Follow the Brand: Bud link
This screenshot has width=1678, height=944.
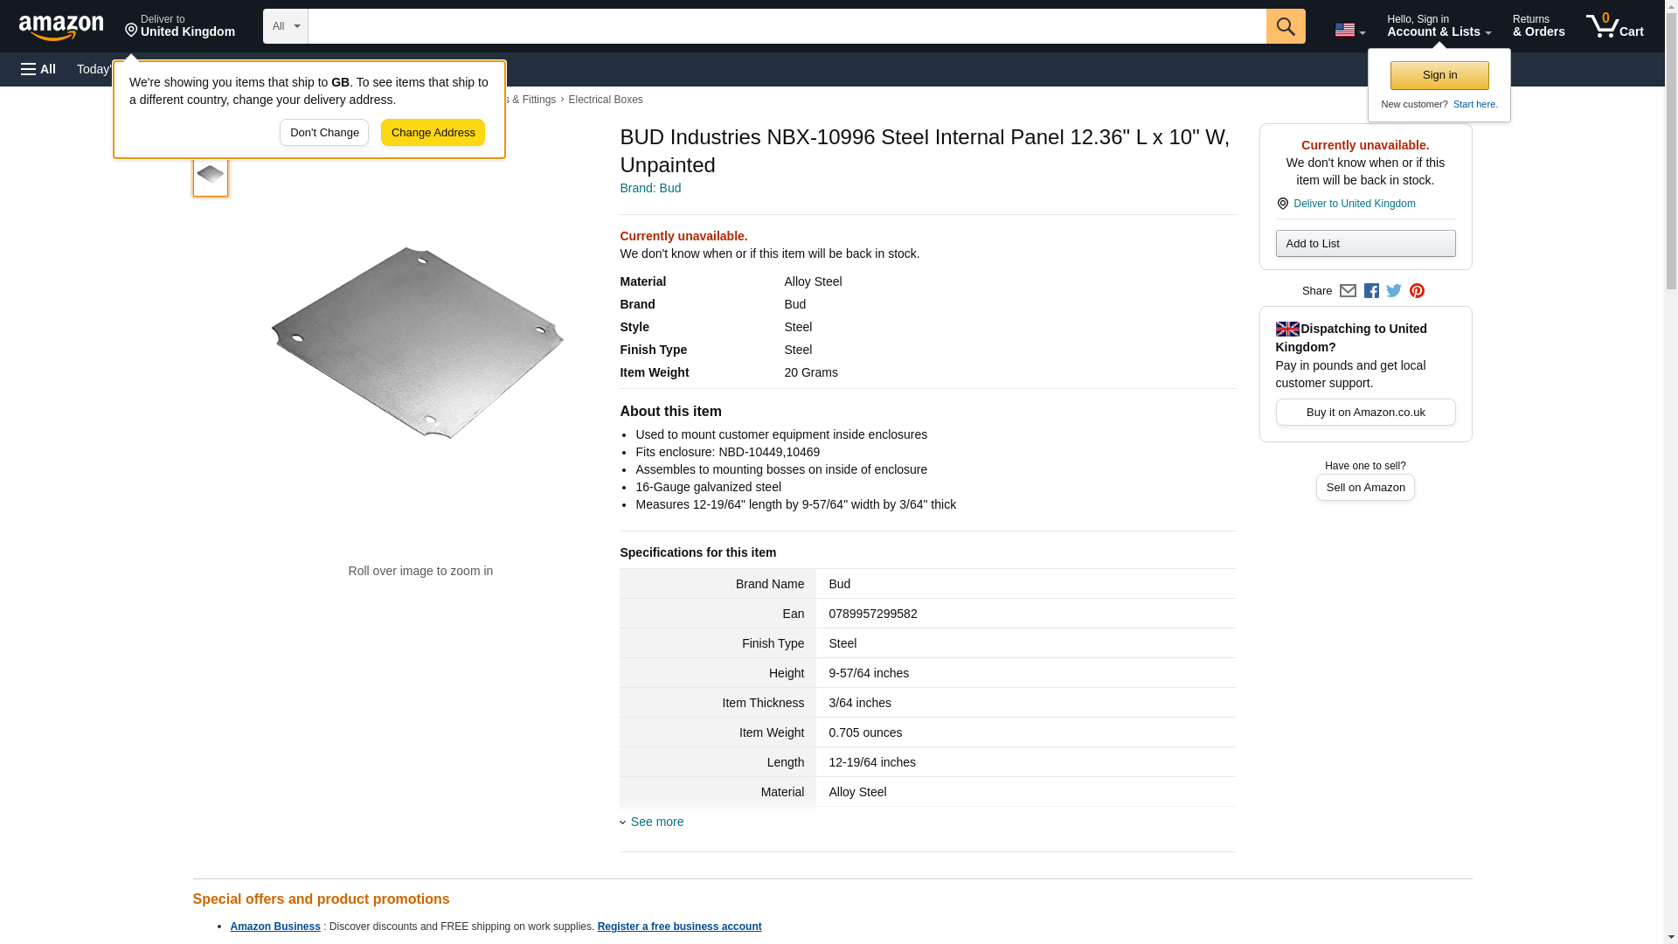pos(650,188)
